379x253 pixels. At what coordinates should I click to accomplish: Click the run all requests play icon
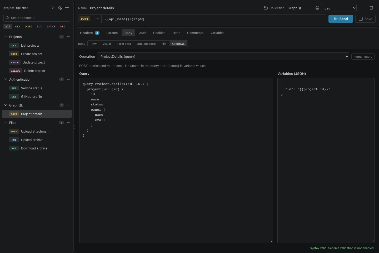52,8
